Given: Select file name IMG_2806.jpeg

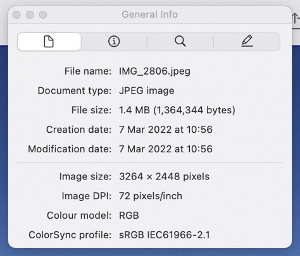Looking at the screenshot, I should pos(154,71).
